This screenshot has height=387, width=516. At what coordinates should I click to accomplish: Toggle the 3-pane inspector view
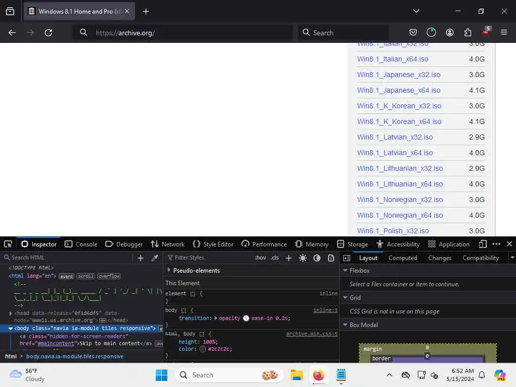[x=347, y=258]
